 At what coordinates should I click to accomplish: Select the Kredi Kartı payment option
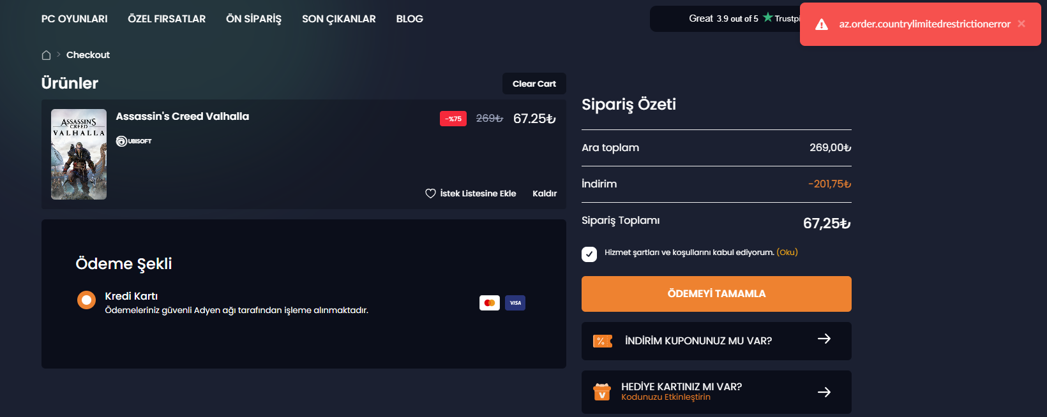(86, 300)
